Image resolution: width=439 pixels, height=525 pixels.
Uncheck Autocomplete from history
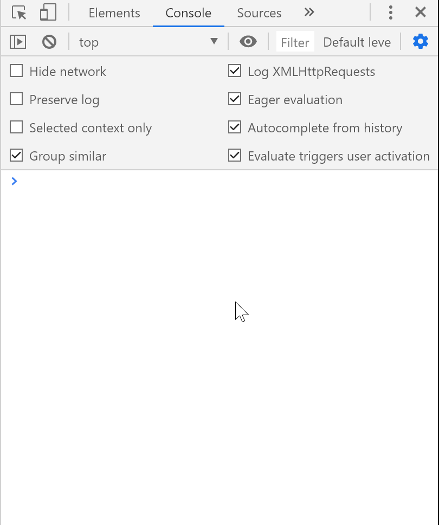tap(235, 127)
